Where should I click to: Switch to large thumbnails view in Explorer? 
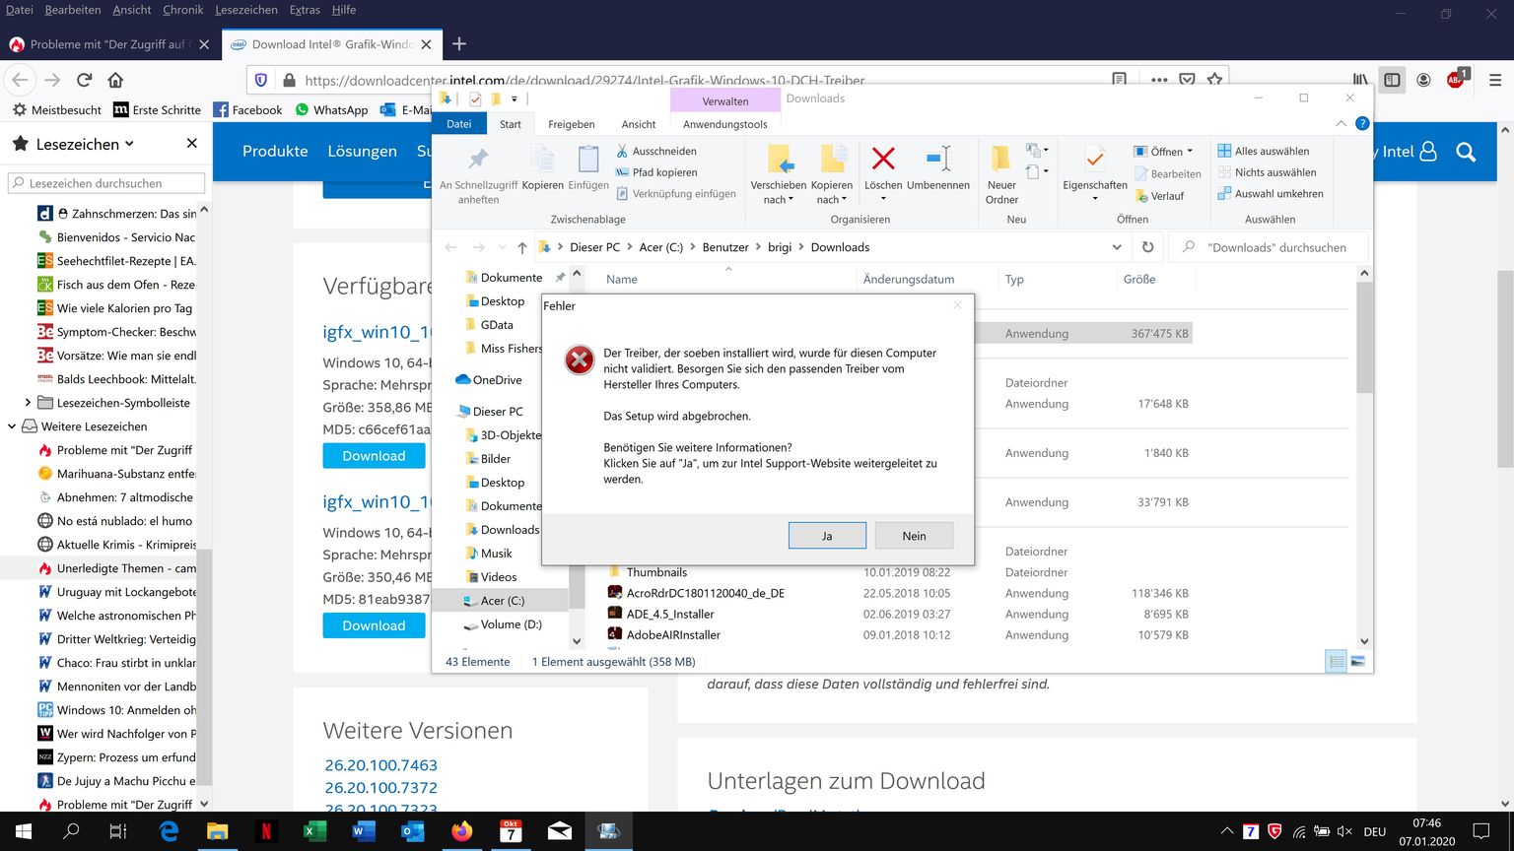coord(1358,662)
